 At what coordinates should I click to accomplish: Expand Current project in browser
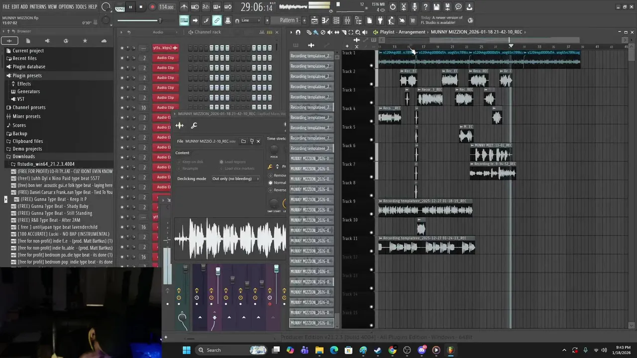[x=28, y=51]
